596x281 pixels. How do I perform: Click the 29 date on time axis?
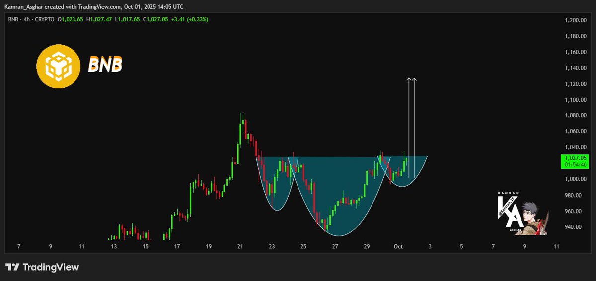click(367, 246)
